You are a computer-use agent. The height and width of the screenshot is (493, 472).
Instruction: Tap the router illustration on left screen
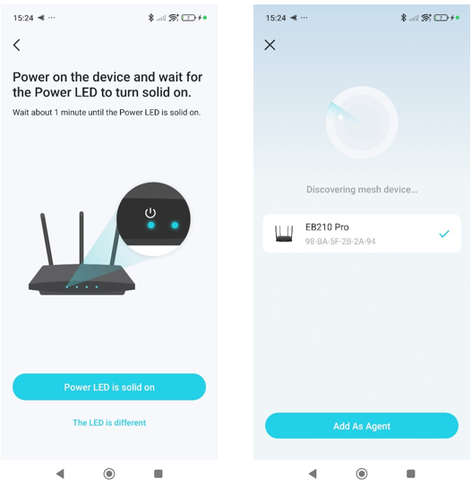click(82, 254)
